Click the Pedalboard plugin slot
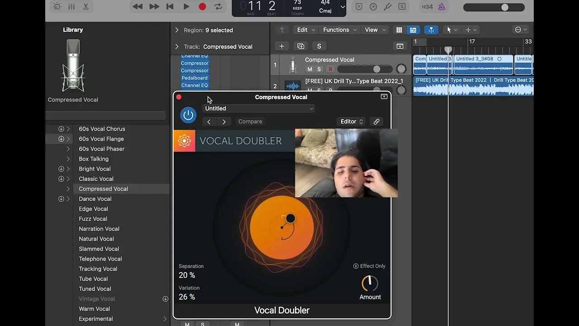 [x=195, y=78]
